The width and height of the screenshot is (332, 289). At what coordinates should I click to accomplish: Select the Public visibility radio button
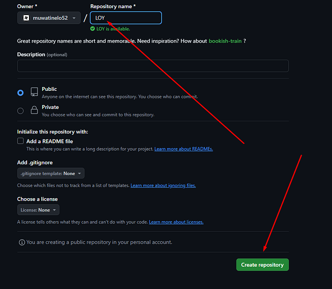20,93
